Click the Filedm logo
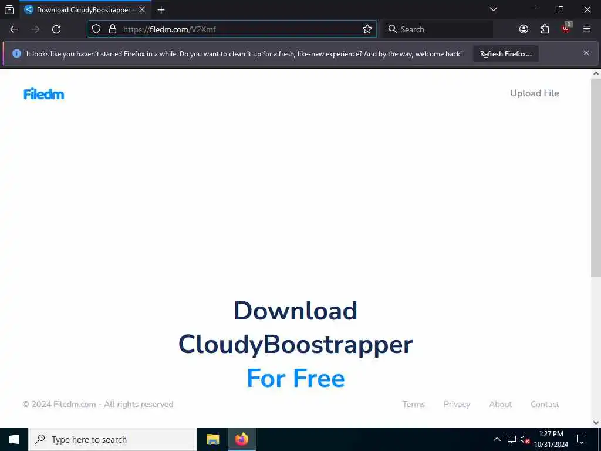The width and height of the screenshot is (601, 451). click(x=43, y=94)
